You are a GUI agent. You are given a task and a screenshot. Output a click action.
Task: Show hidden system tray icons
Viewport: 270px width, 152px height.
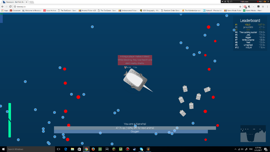tap(235, 149)
